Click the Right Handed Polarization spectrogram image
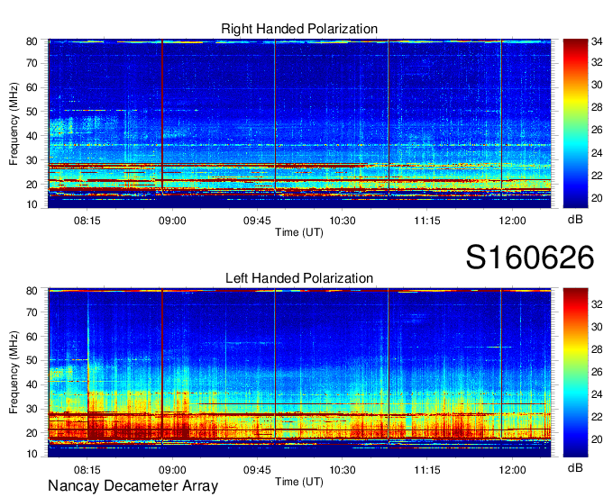This screenshot has width=613, height=497. click(x=299, y=123)
